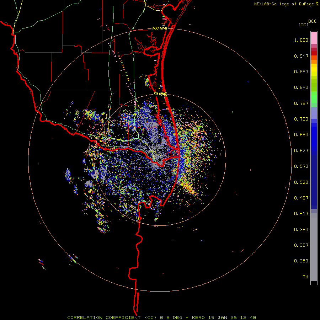The height and width of the screenshot is (320, 320).
Task: Select the 0.787 scale value
Action: pos(301,103)
